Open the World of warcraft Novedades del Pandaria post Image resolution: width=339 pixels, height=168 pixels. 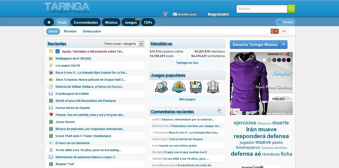point(86,101)
